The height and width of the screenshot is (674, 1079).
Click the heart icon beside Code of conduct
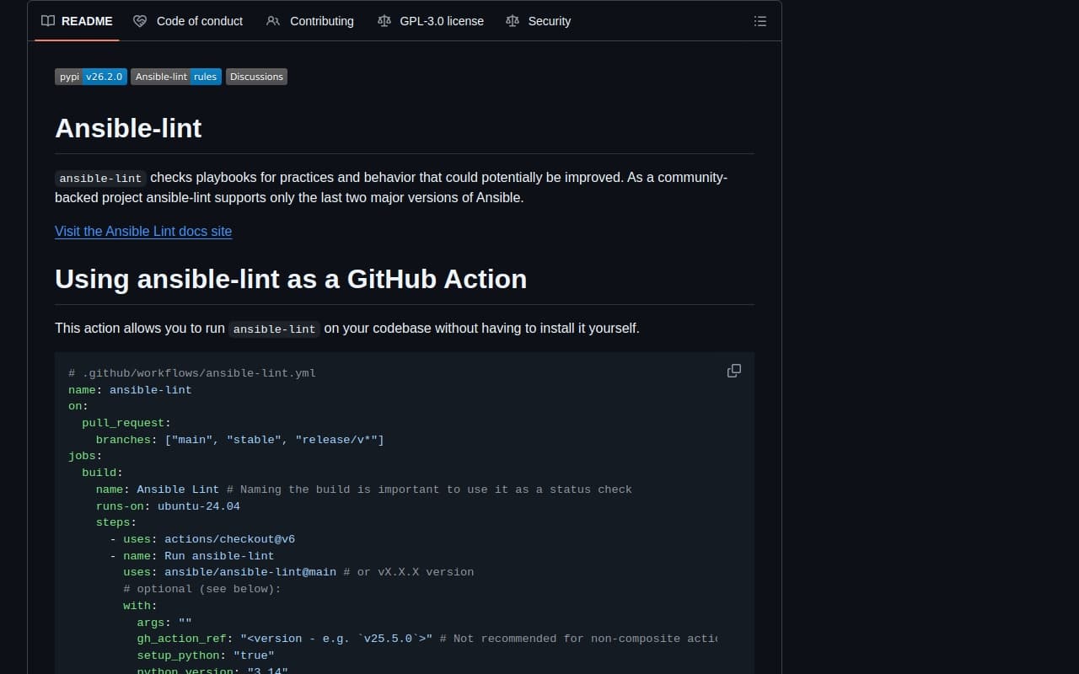click(x=140, y=21)
